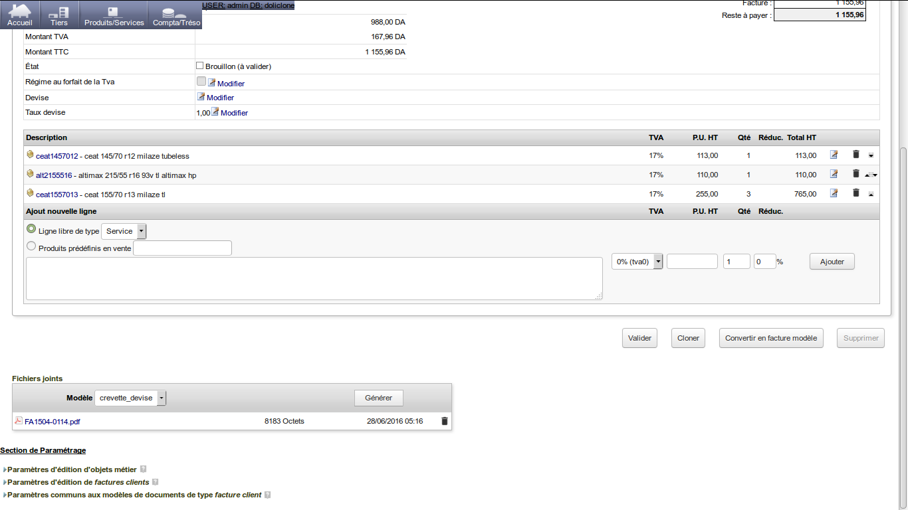Delete the ceat1557013 line with trash icon
This screenshot has width=908, height=510.
click(x=856, y=193)
